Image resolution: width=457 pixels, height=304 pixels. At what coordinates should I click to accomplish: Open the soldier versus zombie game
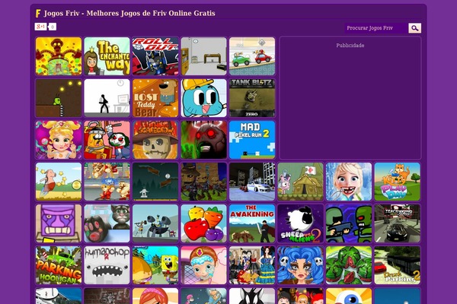(x=349, y=223)
